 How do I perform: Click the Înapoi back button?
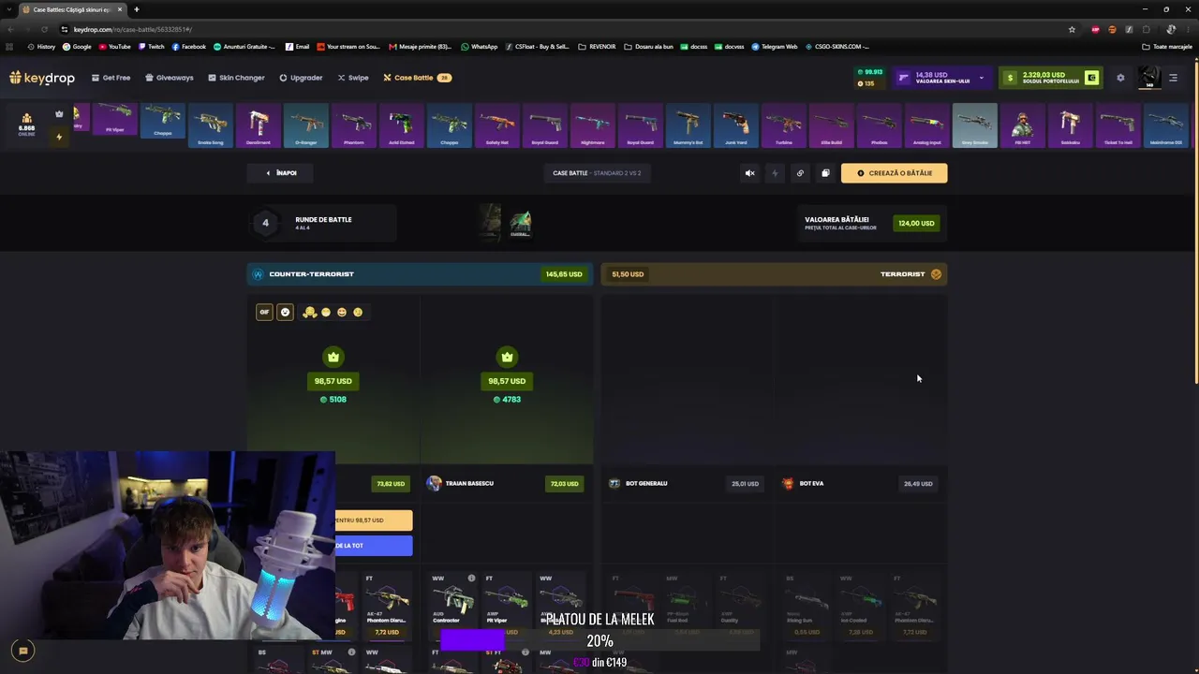[x=280, y=173]
